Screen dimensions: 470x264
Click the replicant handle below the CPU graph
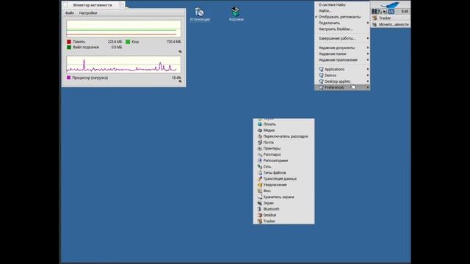click(x=180, y=81)
